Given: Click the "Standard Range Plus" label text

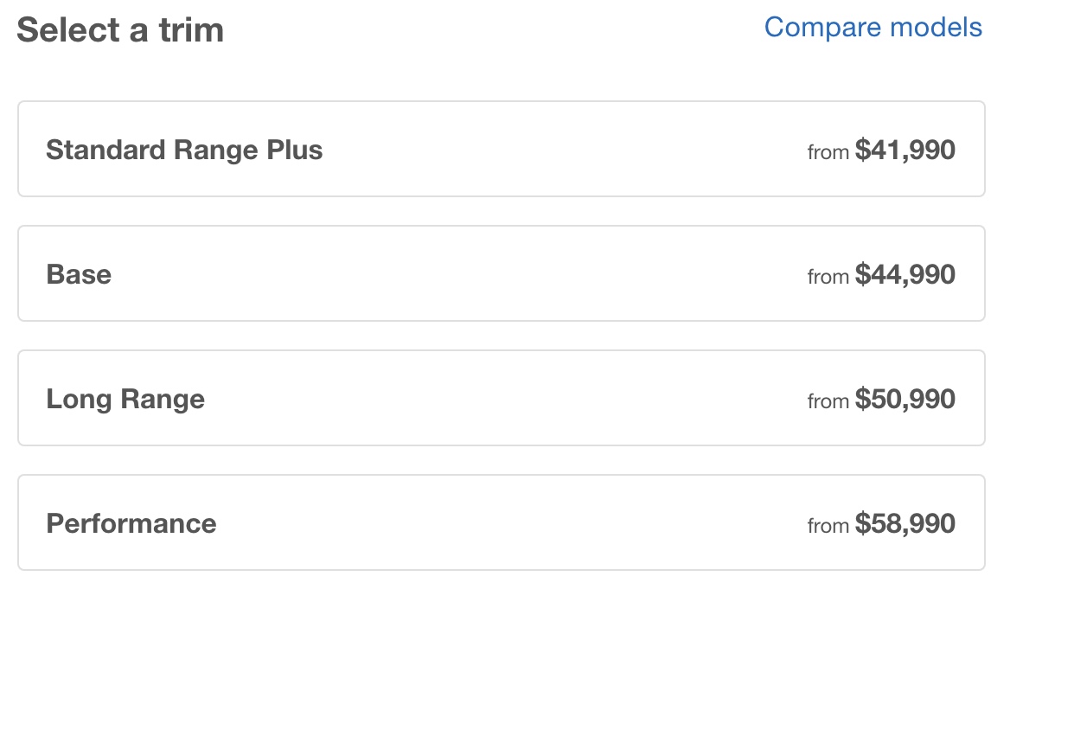Looking at the screenshot, I should 184,150.
